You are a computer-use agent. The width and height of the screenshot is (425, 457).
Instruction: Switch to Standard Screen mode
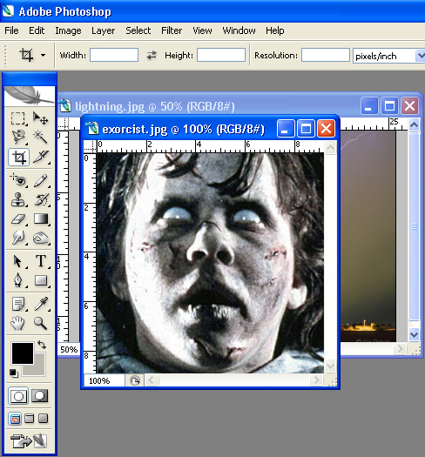[x=15, y=419]
